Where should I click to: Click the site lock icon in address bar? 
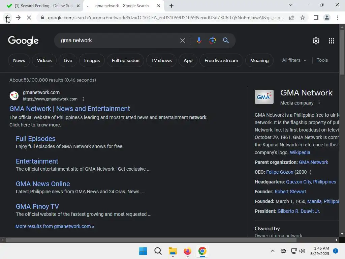tap(42, 18)
